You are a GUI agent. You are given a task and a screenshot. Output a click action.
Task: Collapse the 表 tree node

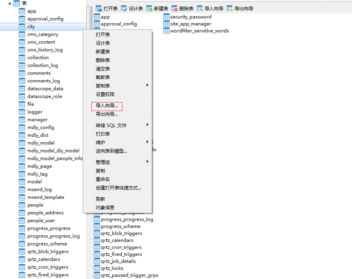click(9, 4)
